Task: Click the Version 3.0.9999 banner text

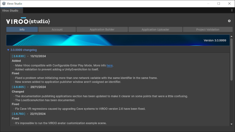Action: pyautogui.click(x=215, y=40)
